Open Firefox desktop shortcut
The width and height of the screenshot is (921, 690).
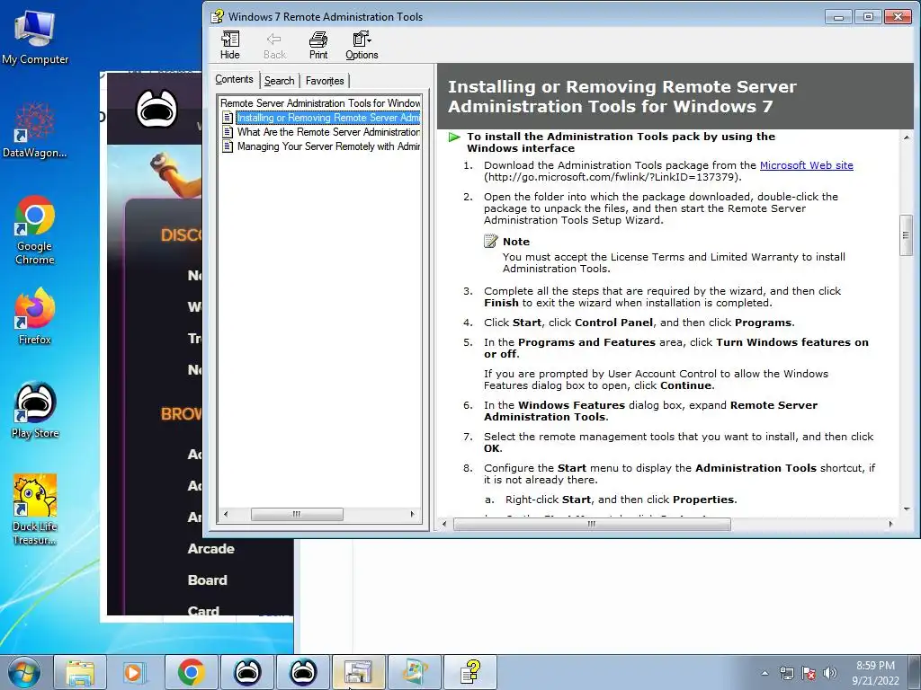click(x=35, y=315)
